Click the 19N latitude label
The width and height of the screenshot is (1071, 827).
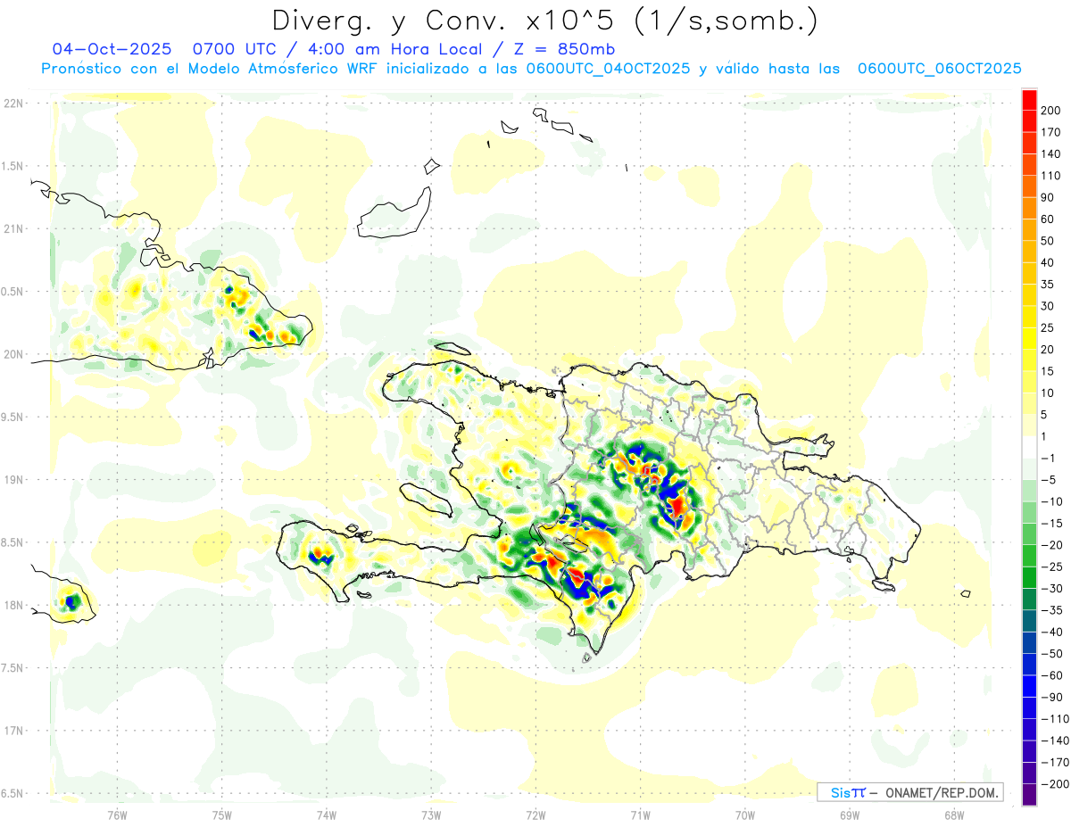point(12,480)
